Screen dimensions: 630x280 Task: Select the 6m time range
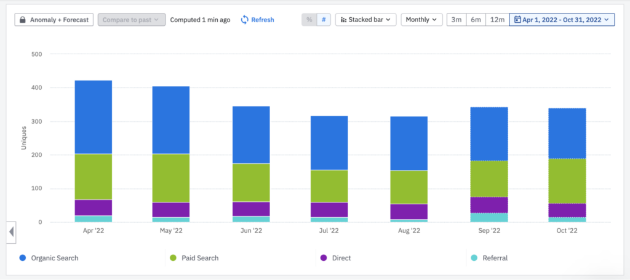tap(476, 20)
